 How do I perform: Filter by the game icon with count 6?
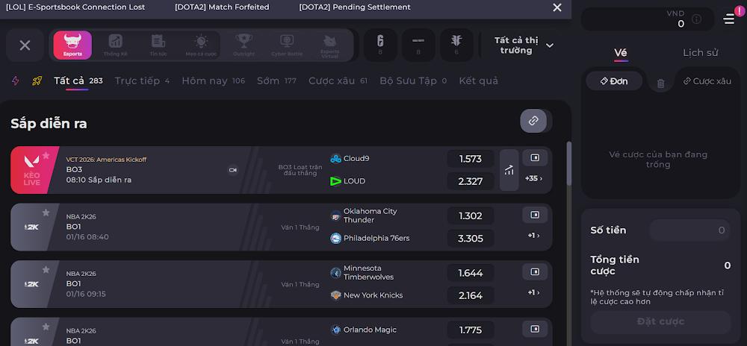pos(456,45)
